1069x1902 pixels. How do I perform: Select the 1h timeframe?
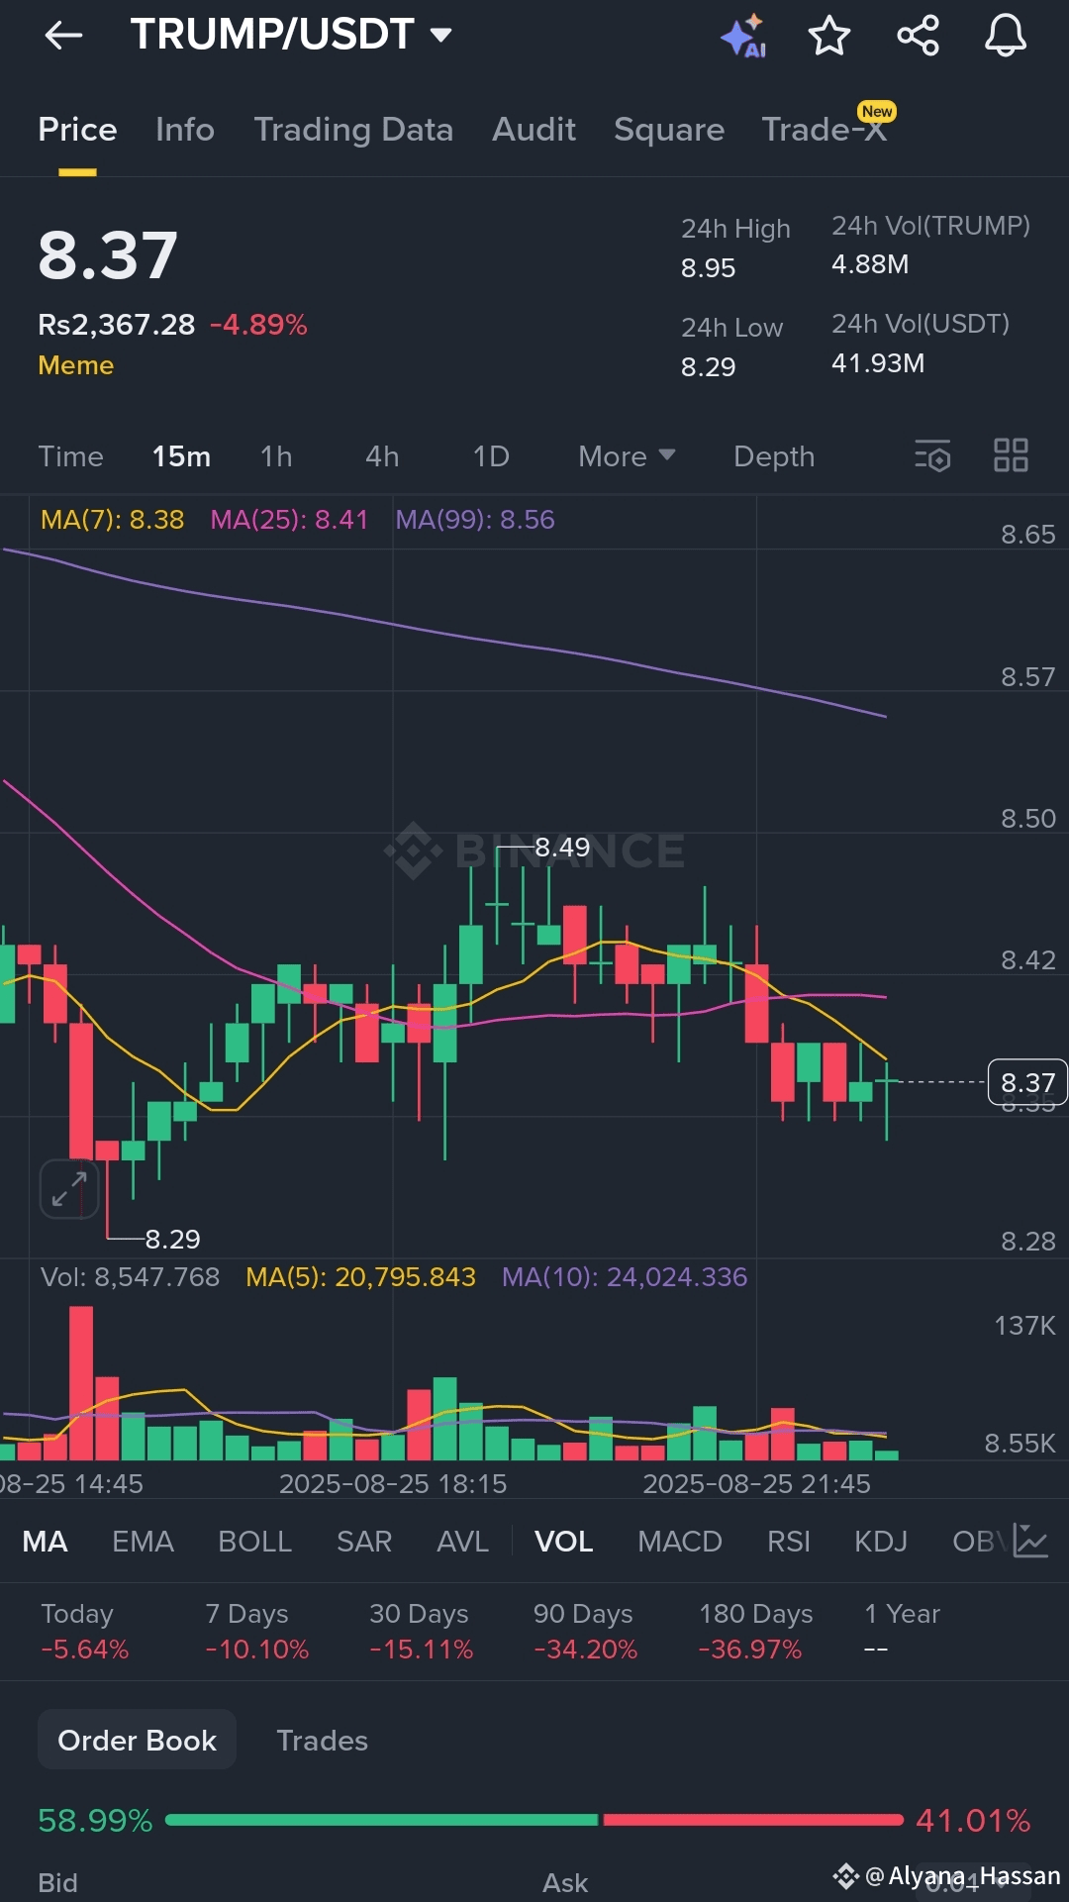point(276,456)
